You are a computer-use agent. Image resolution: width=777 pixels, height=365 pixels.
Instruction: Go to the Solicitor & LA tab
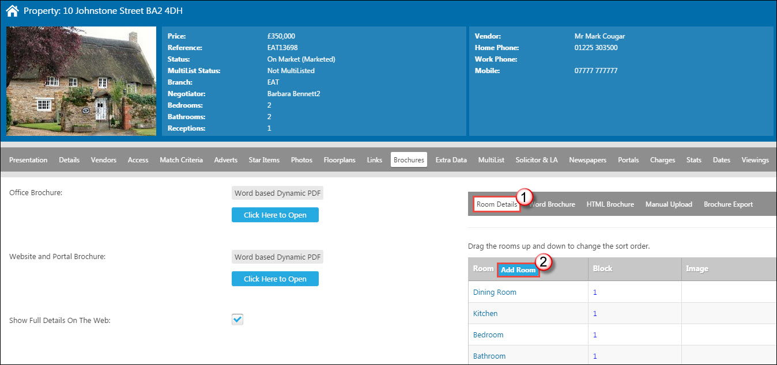pyautogui.click(x=536, y=160)
